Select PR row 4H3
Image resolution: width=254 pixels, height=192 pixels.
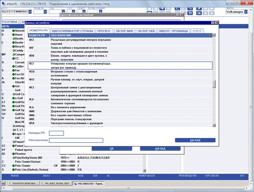(x=120, y=82)
